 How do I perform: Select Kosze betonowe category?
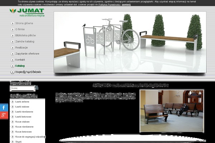pyautogui.click(x=23, y=132)
